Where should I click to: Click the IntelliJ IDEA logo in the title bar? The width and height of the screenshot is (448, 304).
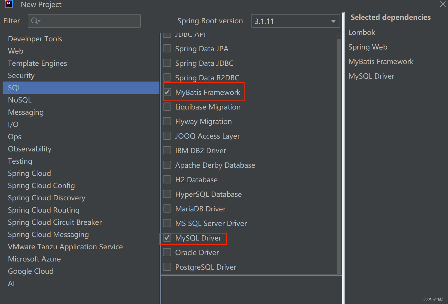9,4
